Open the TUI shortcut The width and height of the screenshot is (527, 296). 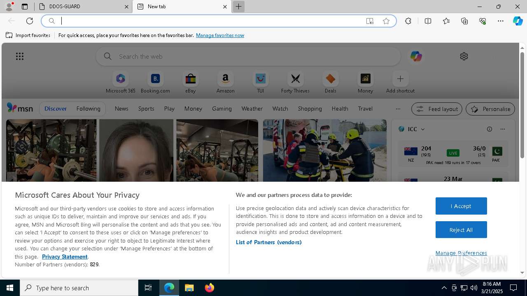(x=260, y=83)
